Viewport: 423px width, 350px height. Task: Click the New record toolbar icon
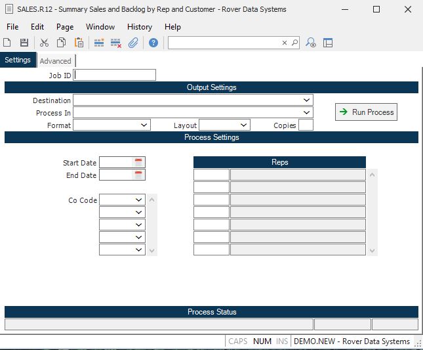7,43
